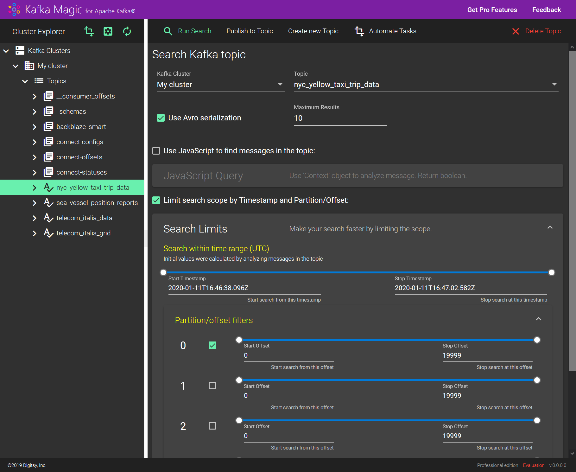Enable partition 1 filter checkbox

[x=212, y=386]
